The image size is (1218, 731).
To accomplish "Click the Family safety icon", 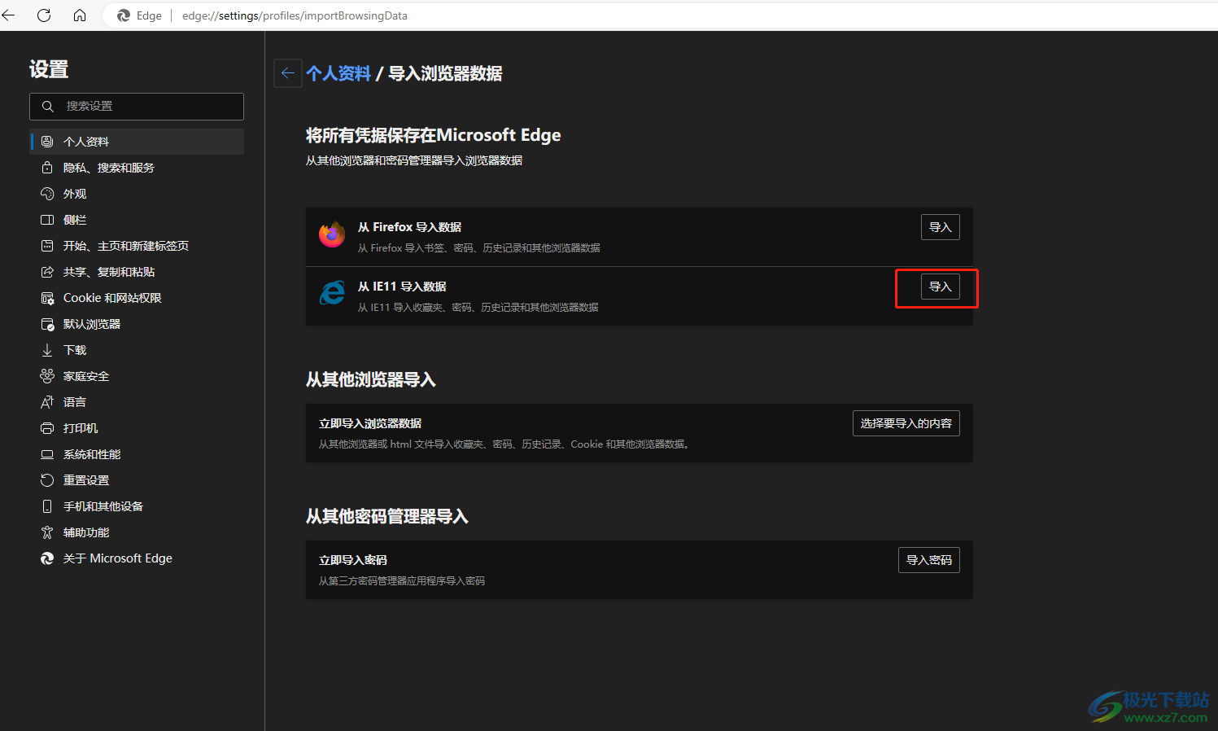I will [x=47, y=376].
